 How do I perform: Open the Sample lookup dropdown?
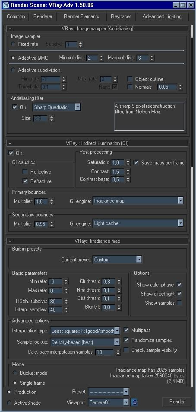pyautogui.click(x=85, y=342)
